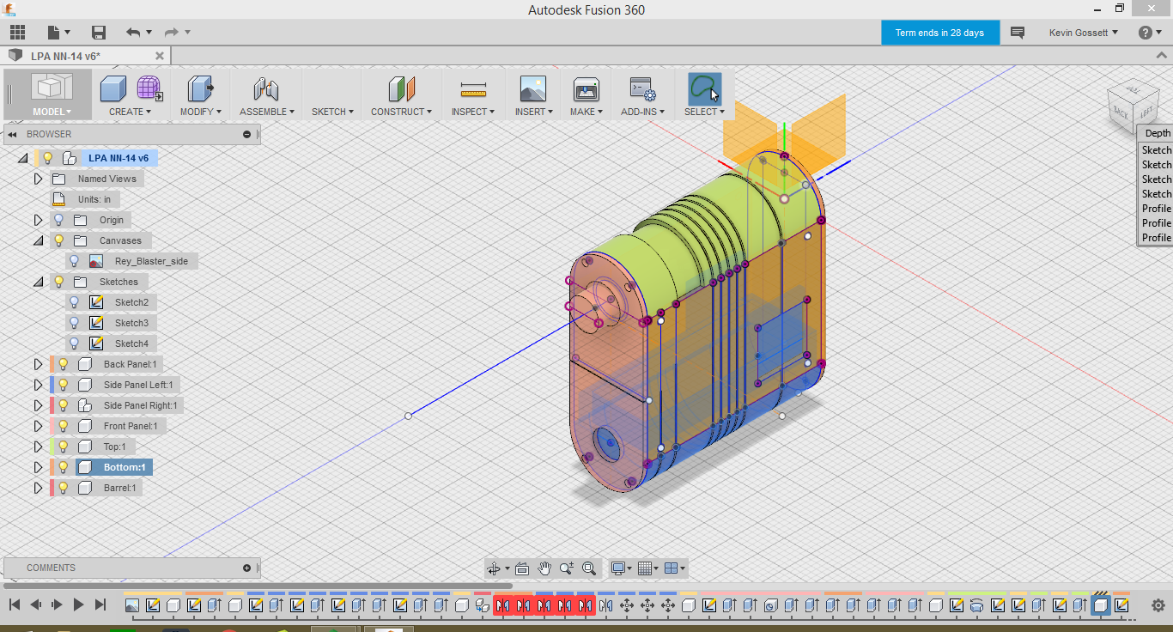Screen dimensions: 1173x632
Task: Toggle visibility of Top:1 component
Action: pyautogui.click(x=63, y=447)
